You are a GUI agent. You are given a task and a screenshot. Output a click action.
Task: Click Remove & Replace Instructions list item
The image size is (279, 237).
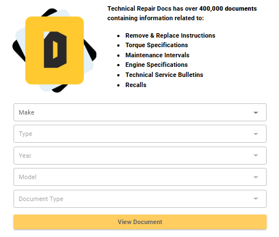pyautogui.click(x=170, y=35)
